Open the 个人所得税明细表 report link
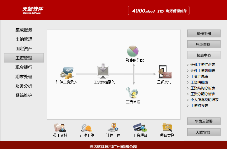The width and height of the screenshot is (227, 149). 205,100
